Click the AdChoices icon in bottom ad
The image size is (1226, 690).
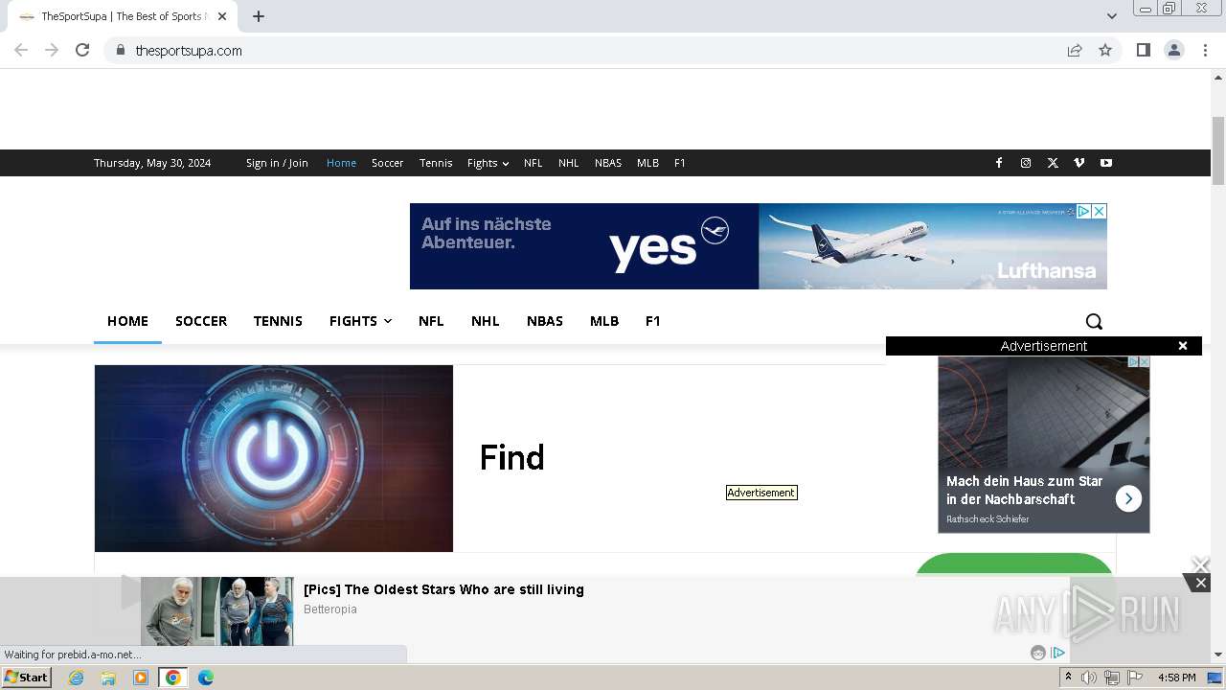1058,653
